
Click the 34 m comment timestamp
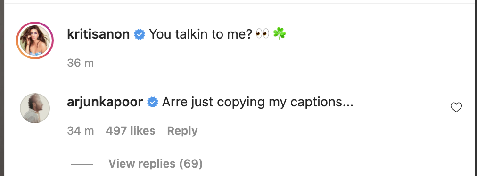click(x=80, y=131)
